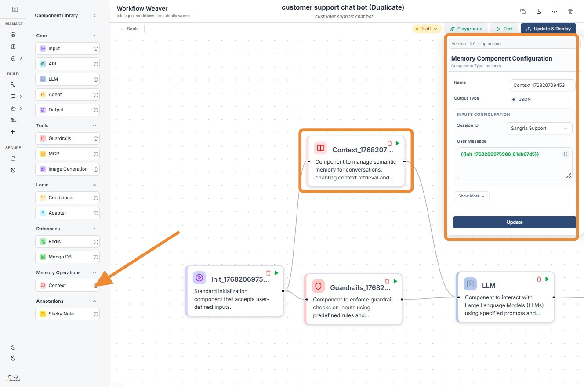Switch to the Test tab
The width and height of the screenshot is (584, 387).
(504, 29)
